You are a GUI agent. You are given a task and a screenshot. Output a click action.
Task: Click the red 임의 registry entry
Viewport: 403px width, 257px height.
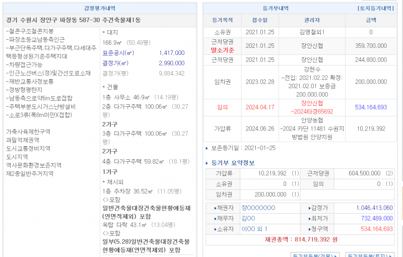[x=222, y=107]
